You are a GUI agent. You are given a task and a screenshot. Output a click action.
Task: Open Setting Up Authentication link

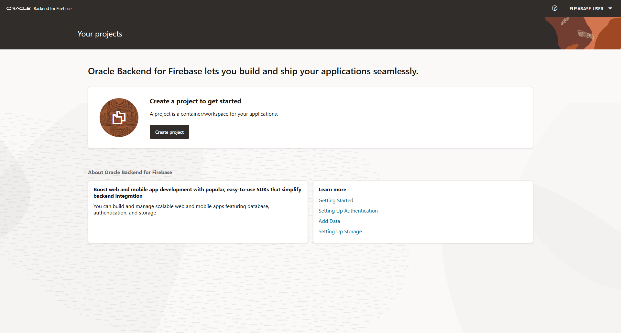coord(348,211)
